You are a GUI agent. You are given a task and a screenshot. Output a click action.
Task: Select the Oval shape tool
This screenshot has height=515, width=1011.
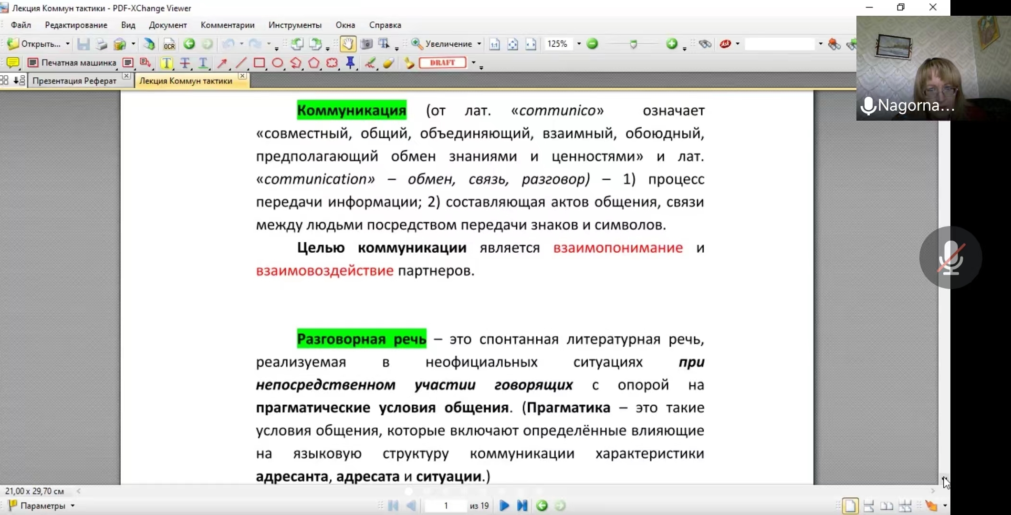(x=277, y=63)
